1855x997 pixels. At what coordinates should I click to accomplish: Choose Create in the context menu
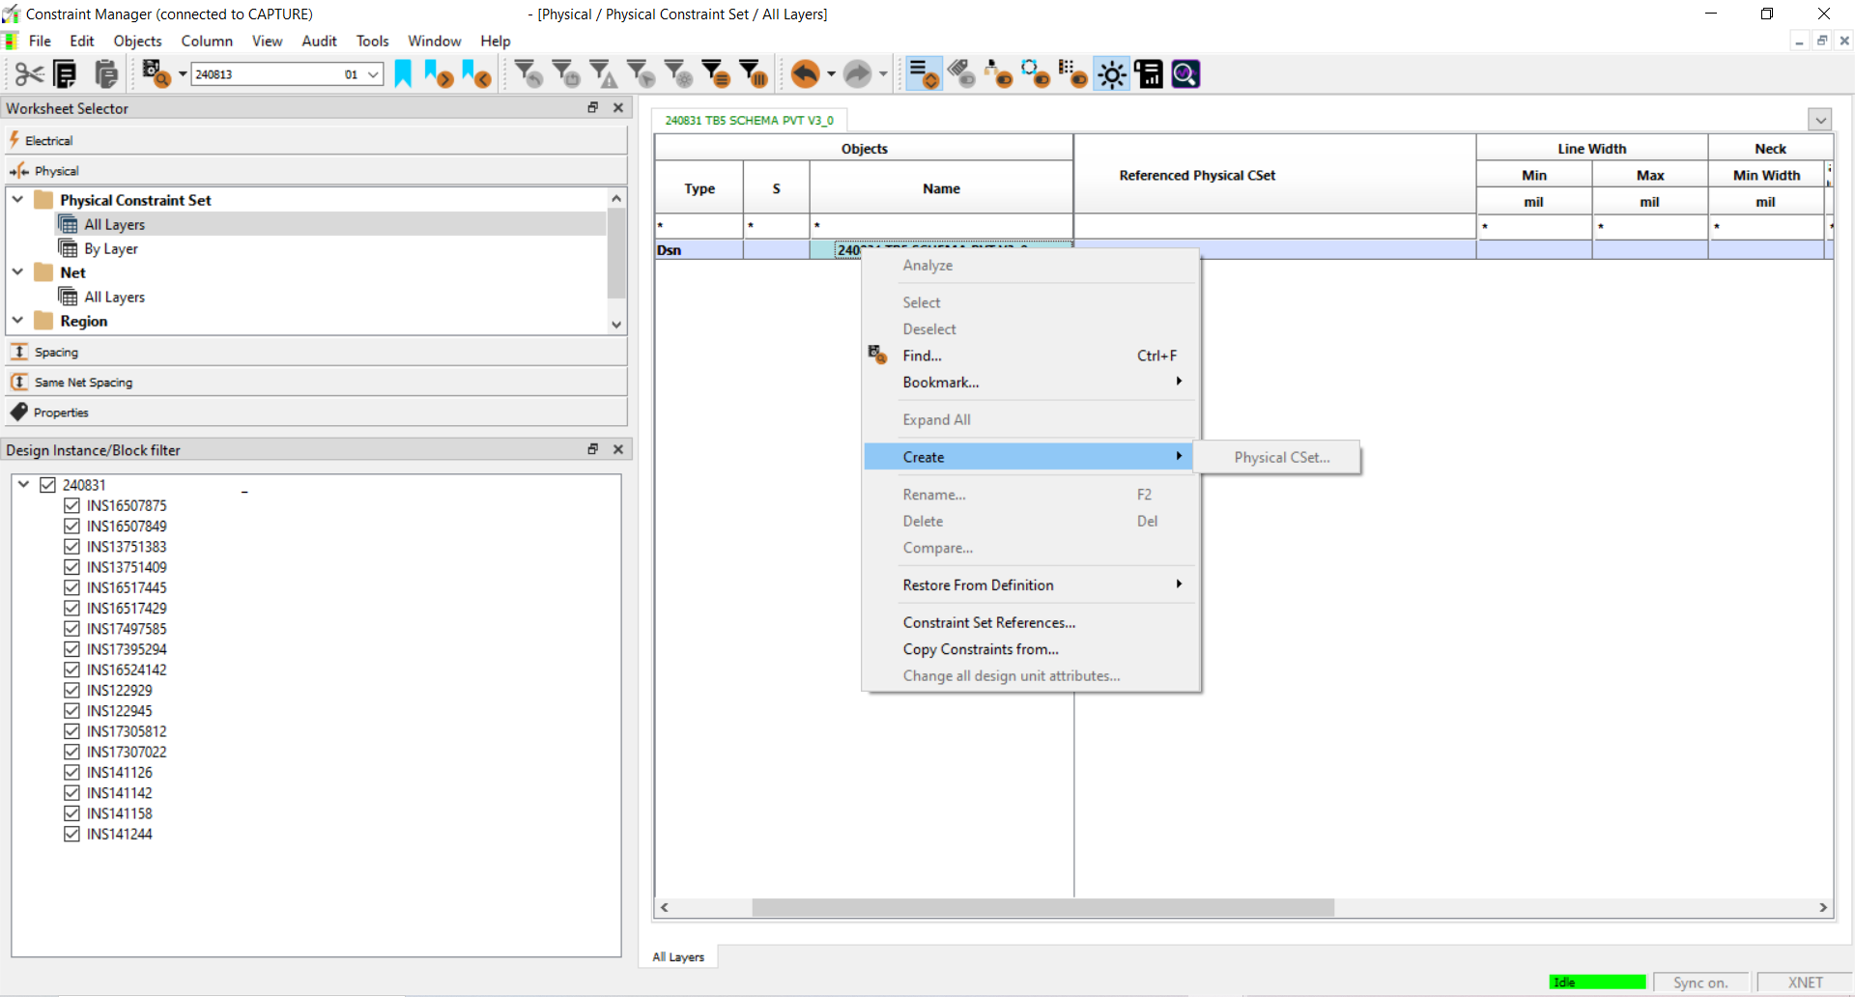(1029, 457)
